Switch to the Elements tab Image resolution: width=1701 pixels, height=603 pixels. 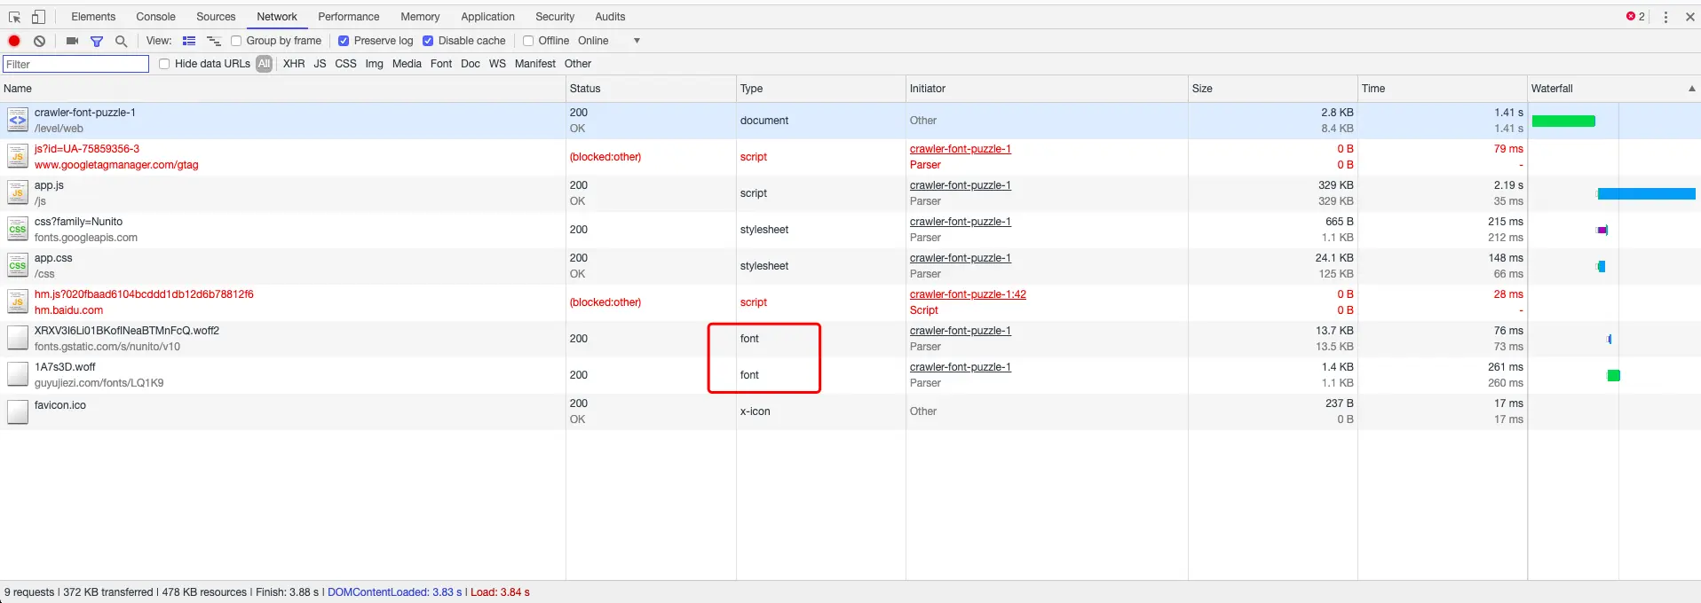tap(93, 17)
